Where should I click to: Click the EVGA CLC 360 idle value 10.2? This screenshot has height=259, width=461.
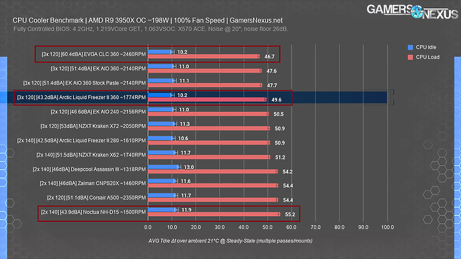coord(182,52)
